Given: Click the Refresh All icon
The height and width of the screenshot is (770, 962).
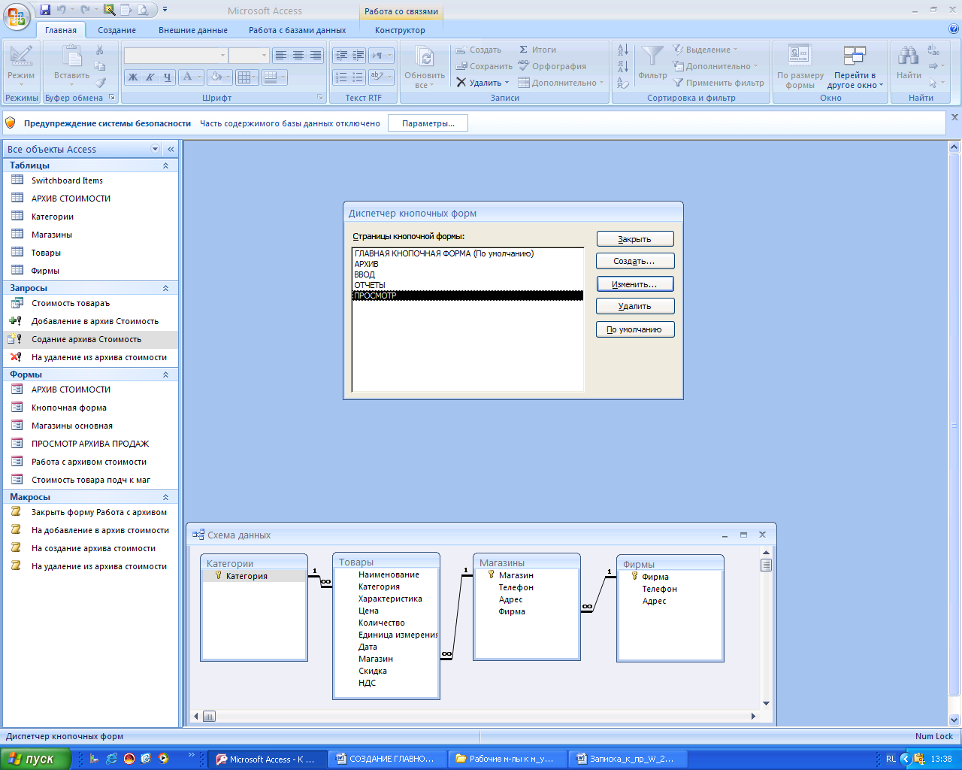Looking at the screenshot, I should 425,57.
